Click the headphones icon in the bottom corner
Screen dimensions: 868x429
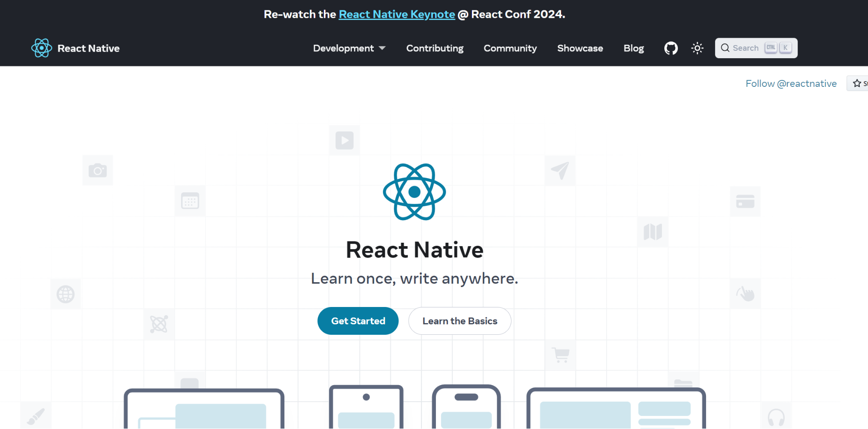[776, 417]
